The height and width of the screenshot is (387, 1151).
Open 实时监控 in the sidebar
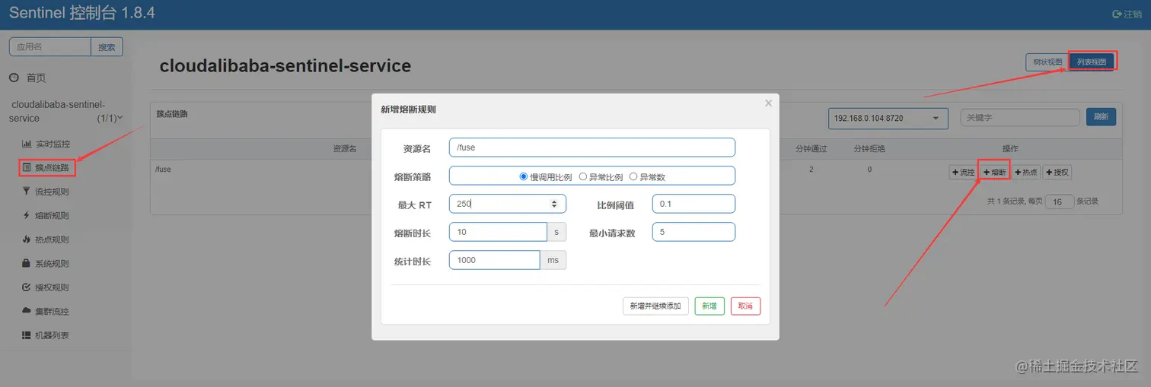(53, 144)
